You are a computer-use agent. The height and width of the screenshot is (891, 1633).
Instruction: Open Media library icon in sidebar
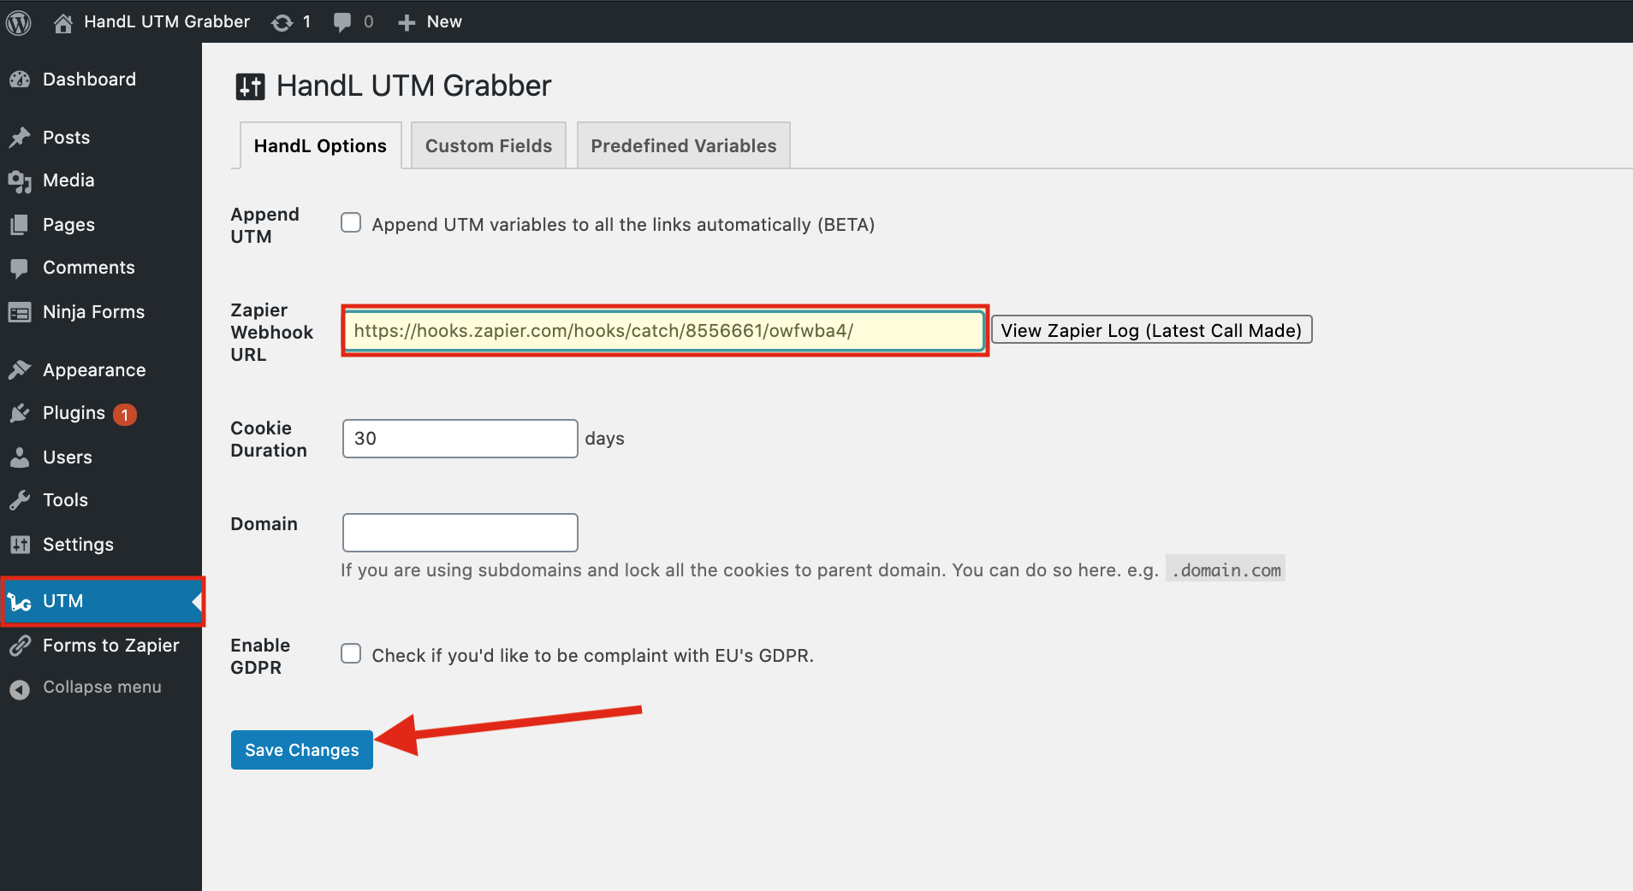click(x=20, y=181)
